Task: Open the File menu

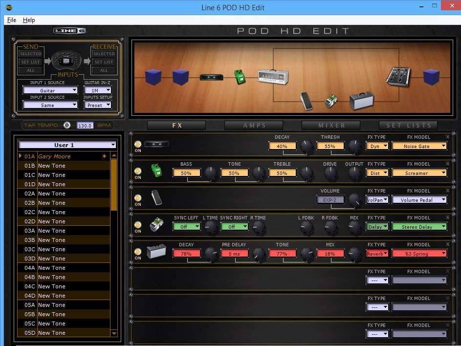Action: [12, 20]
